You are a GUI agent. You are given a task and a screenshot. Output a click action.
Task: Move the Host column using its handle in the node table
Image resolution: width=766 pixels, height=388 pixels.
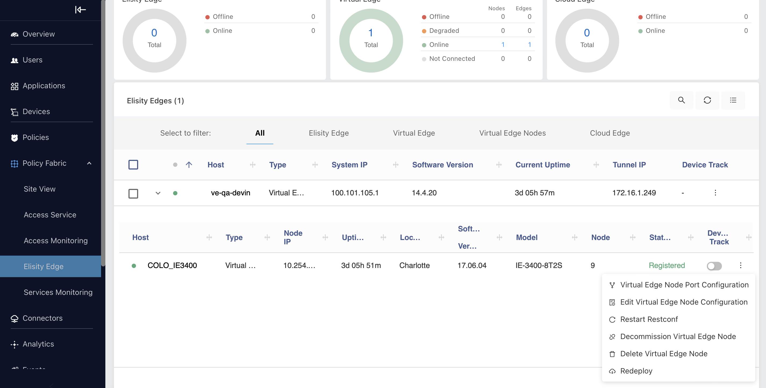tap(209, 238)
